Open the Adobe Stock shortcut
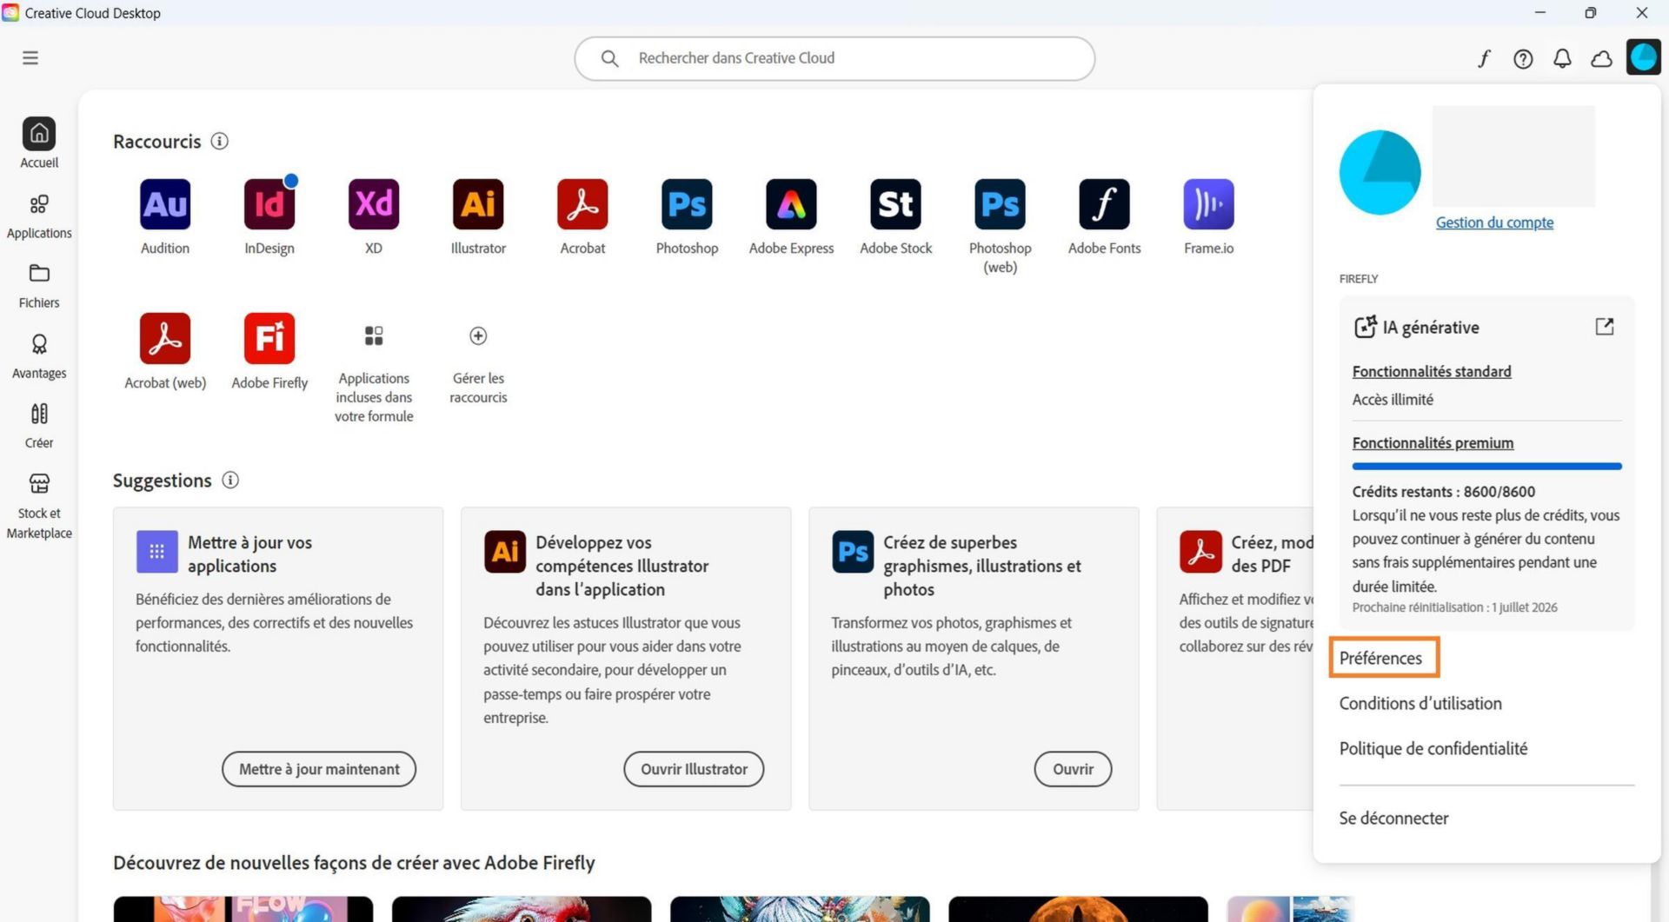The height and width of the screenshot is (922, 1669). pos(895,204)
